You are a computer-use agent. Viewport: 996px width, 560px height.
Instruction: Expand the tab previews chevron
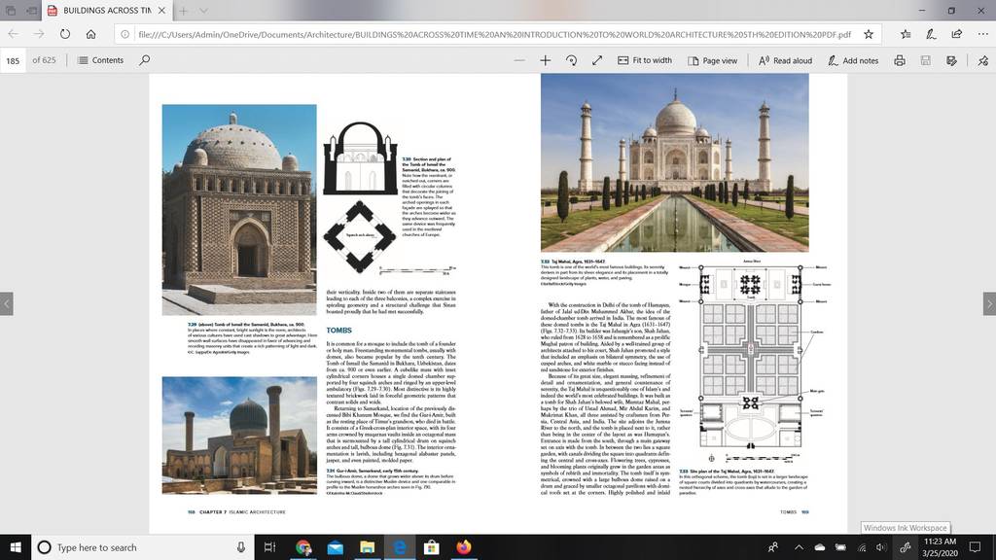click(x=203, y=10)
